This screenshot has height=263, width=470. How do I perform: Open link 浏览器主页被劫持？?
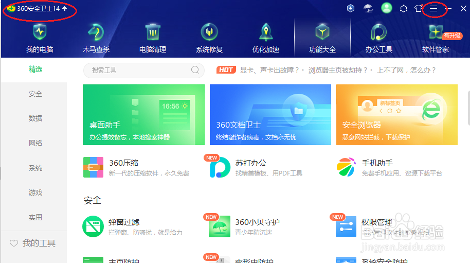pyautogui.click(x=338, y=70)
